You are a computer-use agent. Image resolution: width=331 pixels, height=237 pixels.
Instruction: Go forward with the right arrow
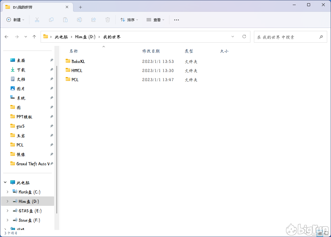point(17,37)
